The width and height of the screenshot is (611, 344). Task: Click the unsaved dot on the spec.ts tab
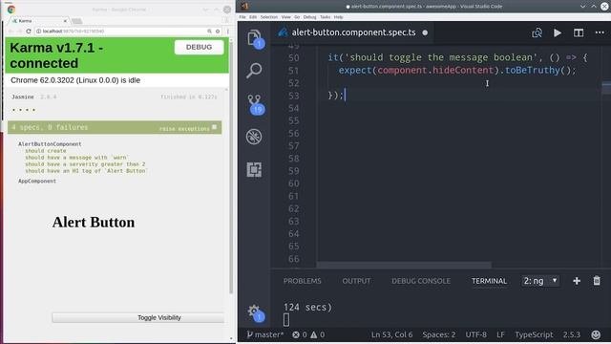click(425, 32)
